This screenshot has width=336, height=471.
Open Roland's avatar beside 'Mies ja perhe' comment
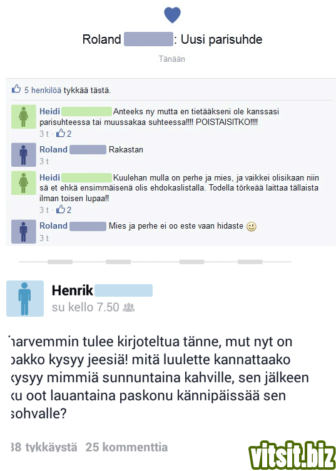point(23,231)
